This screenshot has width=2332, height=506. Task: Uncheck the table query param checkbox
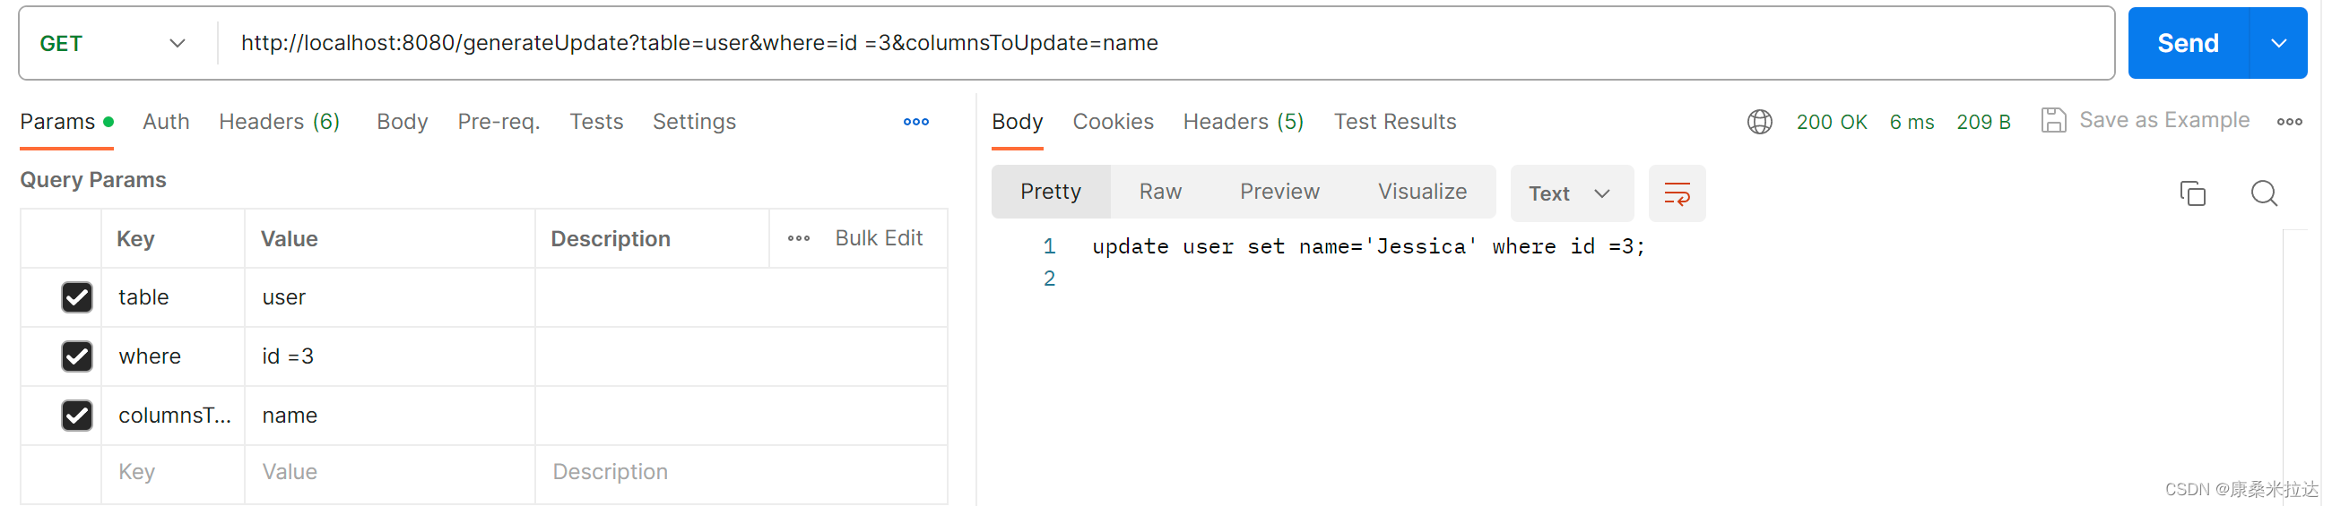[77, 297]
